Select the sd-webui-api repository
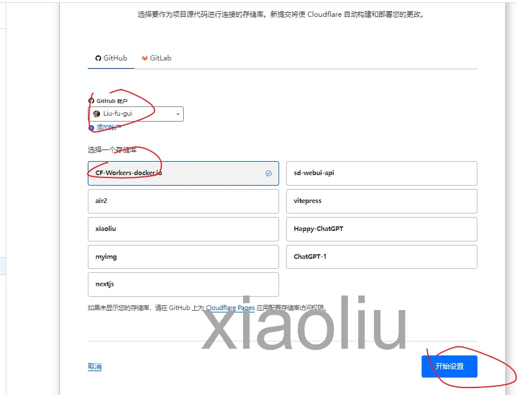The height and width of the screenshot is (395, 517). pyautogui.click(x=381, y=173)
